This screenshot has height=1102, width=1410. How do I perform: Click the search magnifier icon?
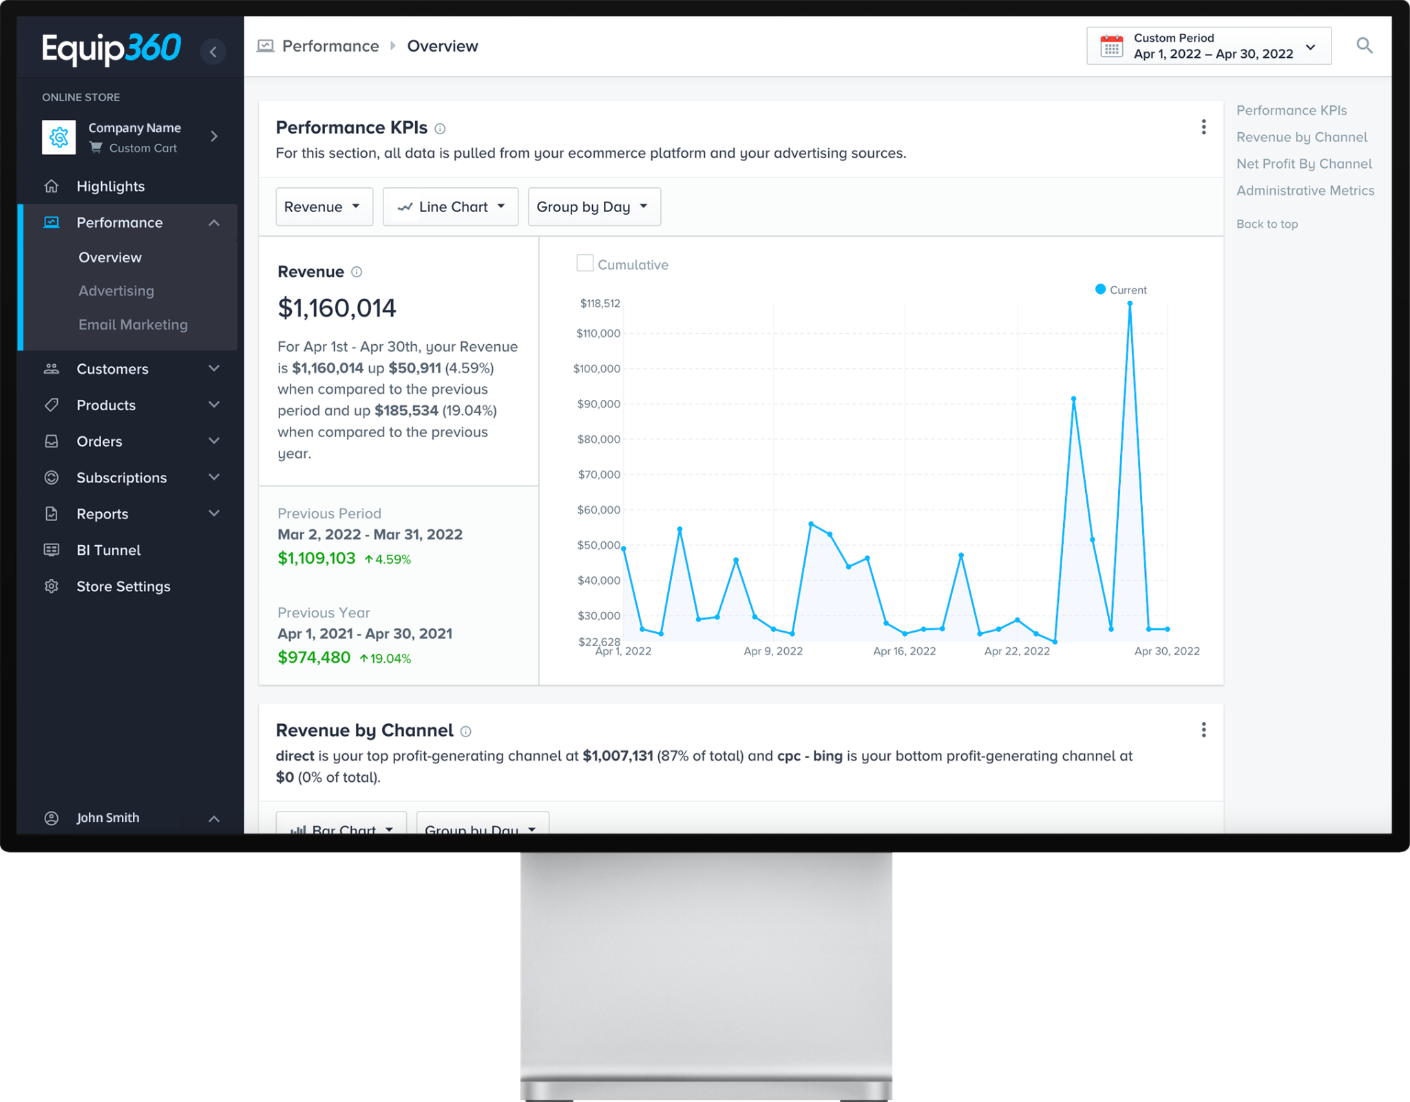[1364, 46]
